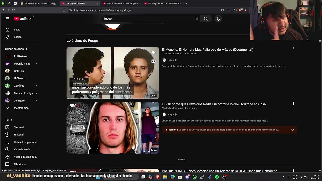Open Mariano Rodríguez subscription channel
Viewport: 322px width, 181px height.
pos(22,93)
